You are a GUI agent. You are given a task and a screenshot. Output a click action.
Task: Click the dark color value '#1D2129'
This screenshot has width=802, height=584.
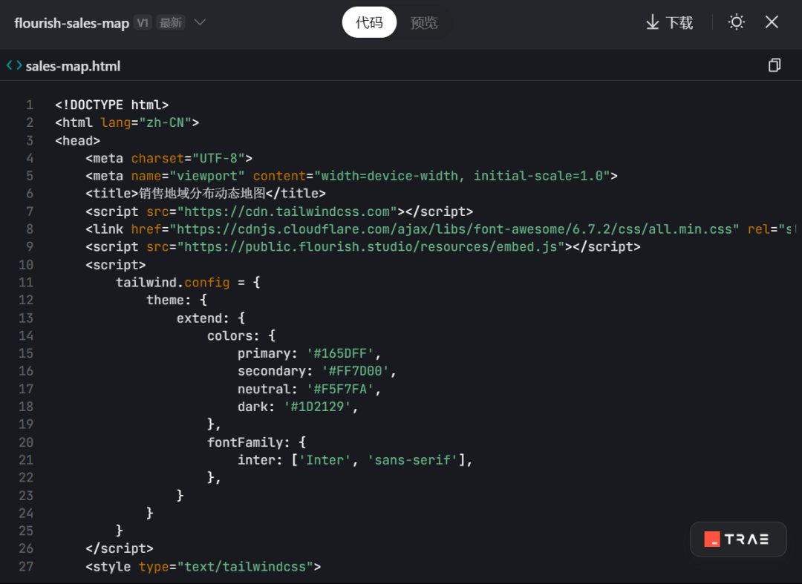(317, 407)
